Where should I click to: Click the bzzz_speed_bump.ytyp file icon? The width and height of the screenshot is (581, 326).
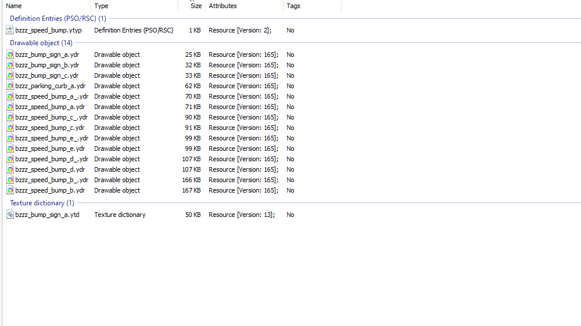tap(10, 30)
